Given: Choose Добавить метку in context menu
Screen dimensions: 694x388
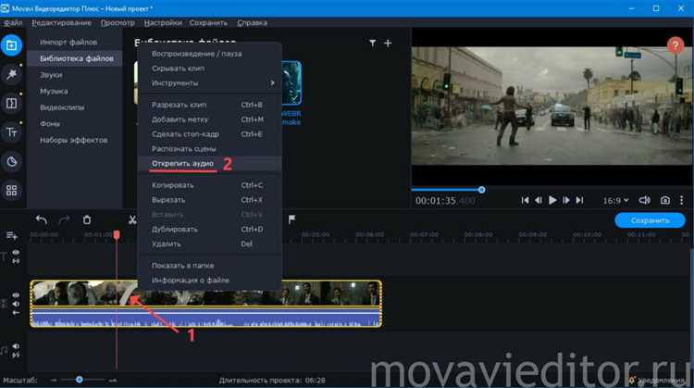Looking at the screenshot, I should click(x=210, y=119).
